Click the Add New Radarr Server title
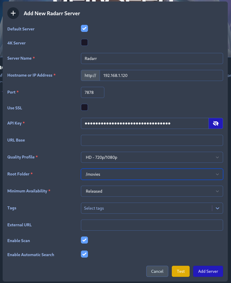Screen dimensions: 231x283 [52, 13]
